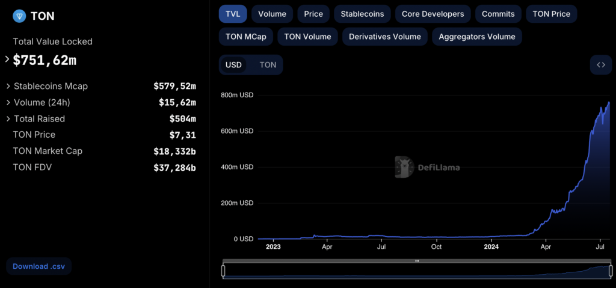Screen dimensions: 616x288
Task: Click the TON FDV label
Action: click(x=32, y=167)
